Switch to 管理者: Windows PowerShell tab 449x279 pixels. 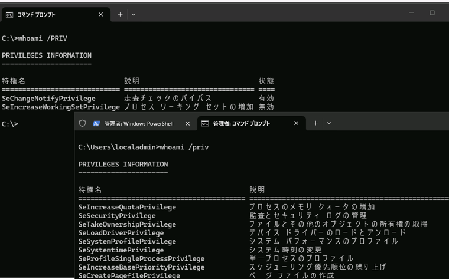tap(139, 123)
